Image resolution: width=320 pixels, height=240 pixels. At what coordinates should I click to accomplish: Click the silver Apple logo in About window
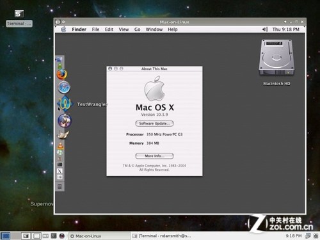(x=154, y=88)
